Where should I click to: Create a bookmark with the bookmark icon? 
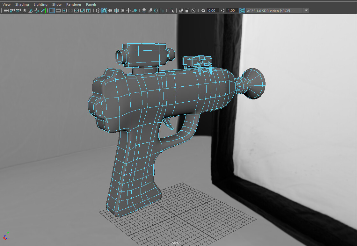pos(25,10)
